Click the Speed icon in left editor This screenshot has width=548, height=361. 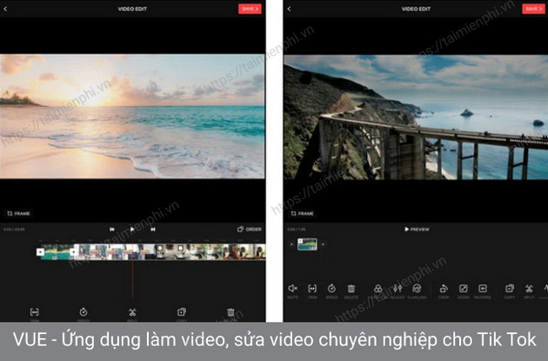click(x=84, y=311)
